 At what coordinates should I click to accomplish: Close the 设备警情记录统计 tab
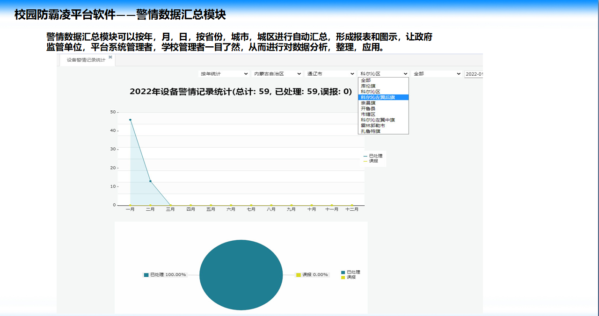tap(110, 57)
